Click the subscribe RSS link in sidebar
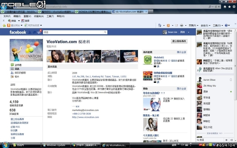Screen dimensions: 237x148 (x=15, y=127)
